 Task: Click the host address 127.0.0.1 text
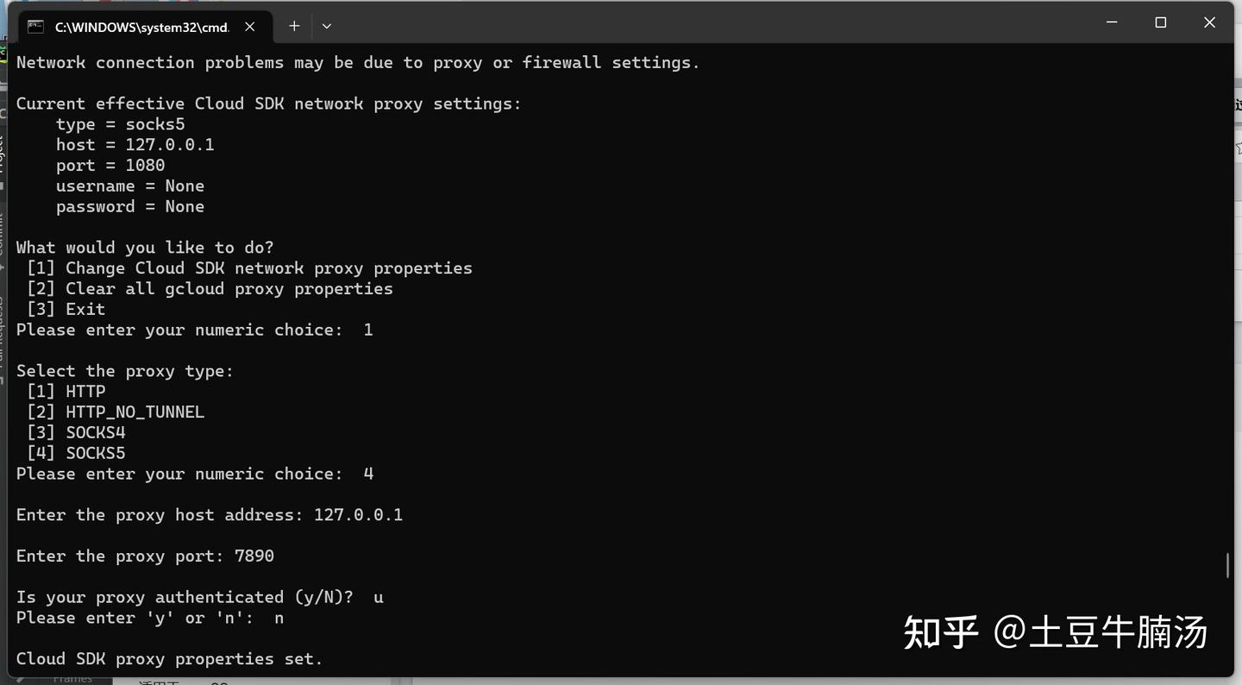click(360, 514)
